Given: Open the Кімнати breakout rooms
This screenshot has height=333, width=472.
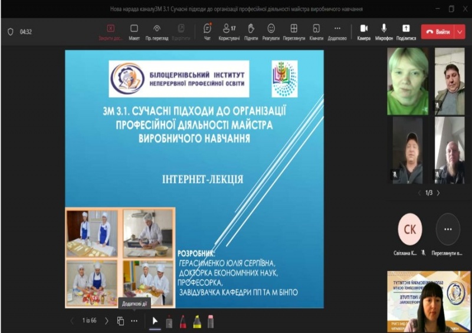Looking at the screenshot, I should [x=316, y=31].
